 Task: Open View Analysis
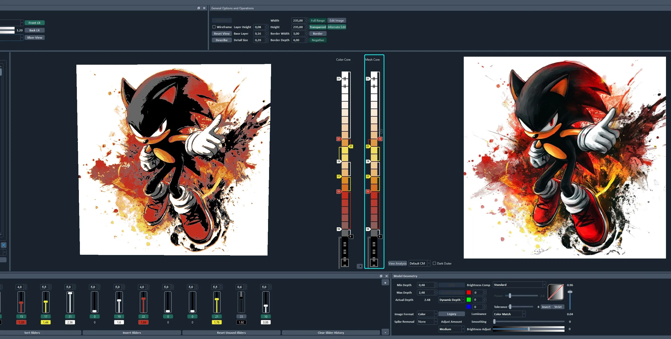coord(397,263)
